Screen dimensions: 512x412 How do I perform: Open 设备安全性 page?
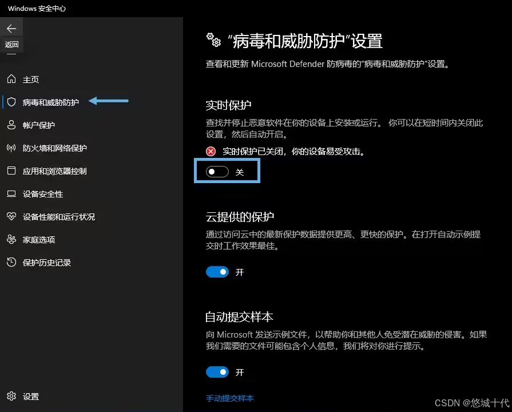pos(43,194)
